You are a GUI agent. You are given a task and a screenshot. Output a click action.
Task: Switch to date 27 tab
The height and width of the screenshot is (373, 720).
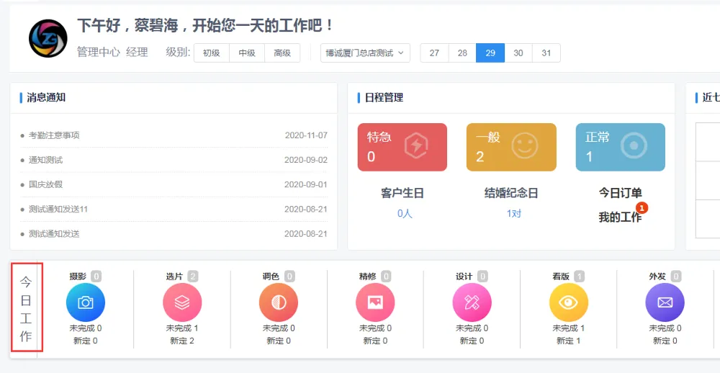click(434, 53)
